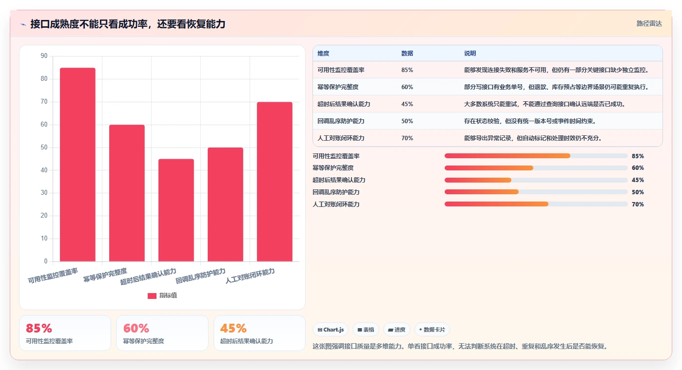Click 回调乱序防护能力 cell in table

pos(341,121)
